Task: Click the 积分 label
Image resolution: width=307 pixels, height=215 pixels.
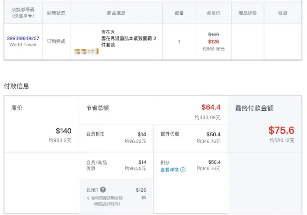Action: pyautogui.click(x=165, y=163)
